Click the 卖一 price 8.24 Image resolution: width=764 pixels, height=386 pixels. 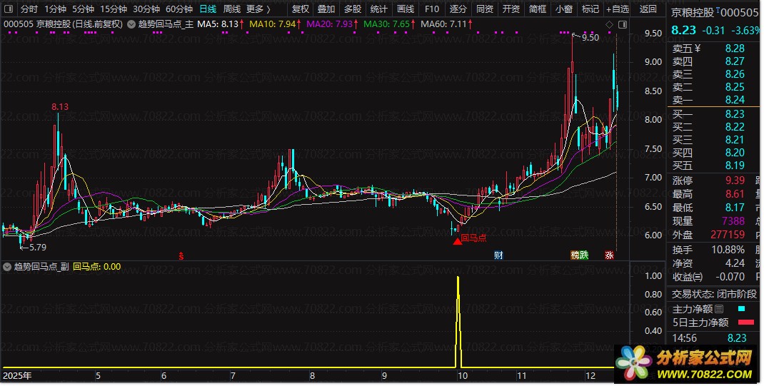[735, 100]
